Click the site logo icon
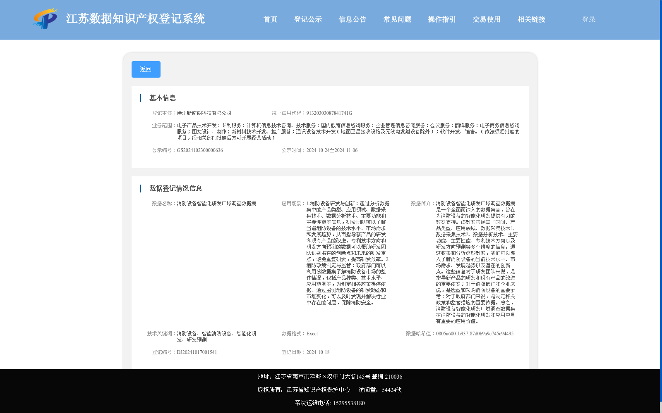The image size is (662, 413). [45, 19]
